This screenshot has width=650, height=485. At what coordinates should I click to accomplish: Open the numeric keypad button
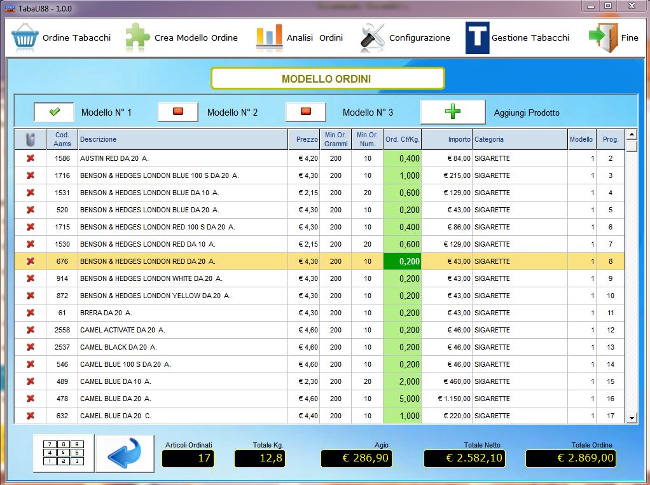64,453
